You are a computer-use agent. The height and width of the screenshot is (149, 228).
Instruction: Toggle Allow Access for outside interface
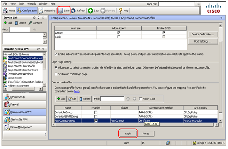(x=119, y=33)
